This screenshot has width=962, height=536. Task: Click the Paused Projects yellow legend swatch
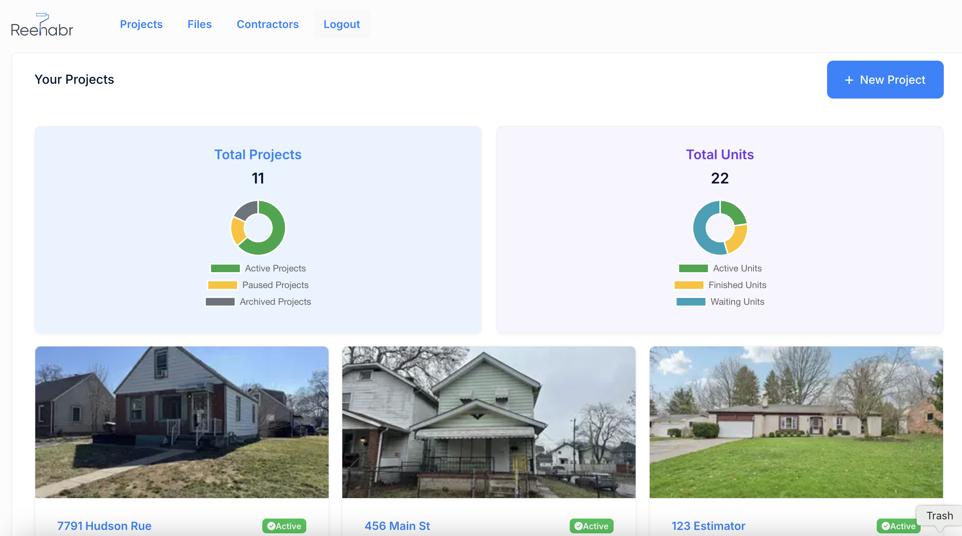222,285
